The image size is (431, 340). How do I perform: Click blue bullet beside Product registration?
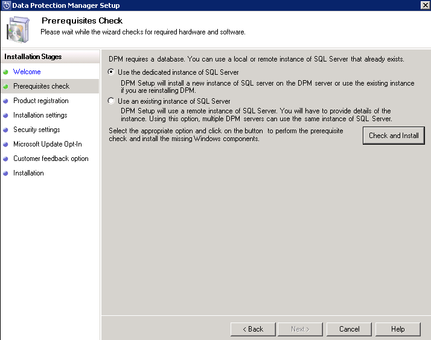[x=6, y=101]
